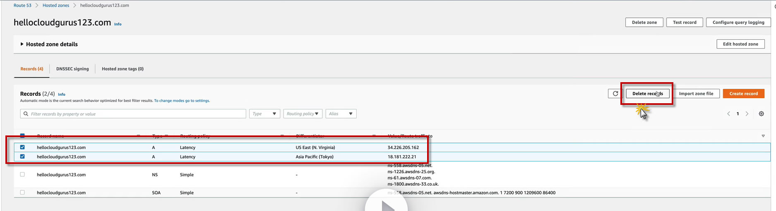Click the NS type cell
This screenshot has width=776, height=211.
(155, 175)
